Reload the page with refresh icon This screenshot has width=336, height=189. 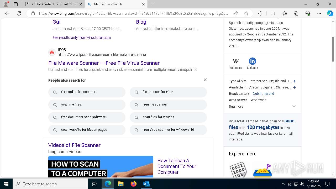(x=19, y=13)
